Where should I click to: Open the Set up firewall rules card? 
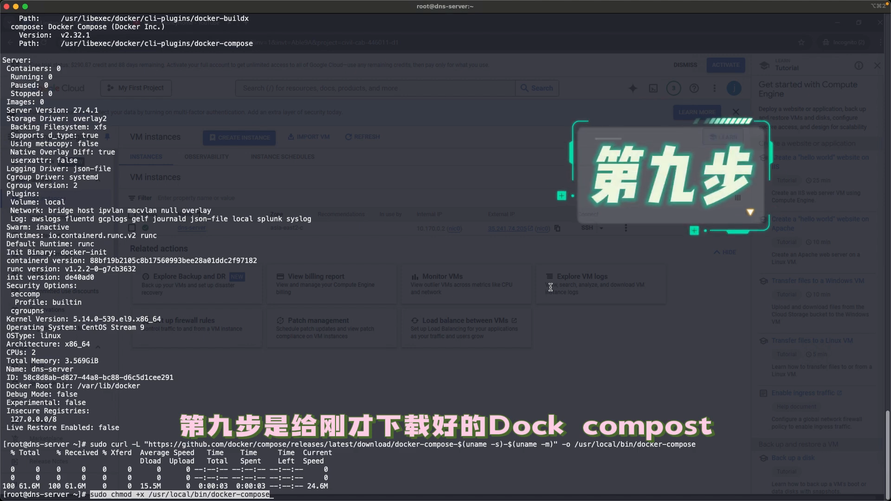tap(197, 328)
